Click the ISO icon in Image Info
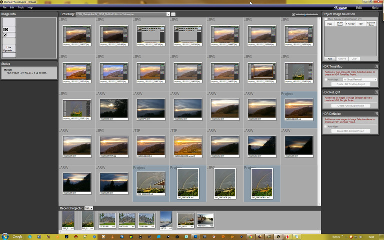 click(5, 30)
